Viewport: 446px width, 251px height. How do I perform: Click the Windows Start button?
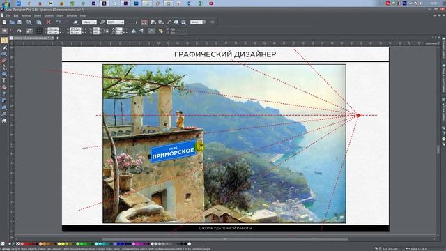pos(6,3)
